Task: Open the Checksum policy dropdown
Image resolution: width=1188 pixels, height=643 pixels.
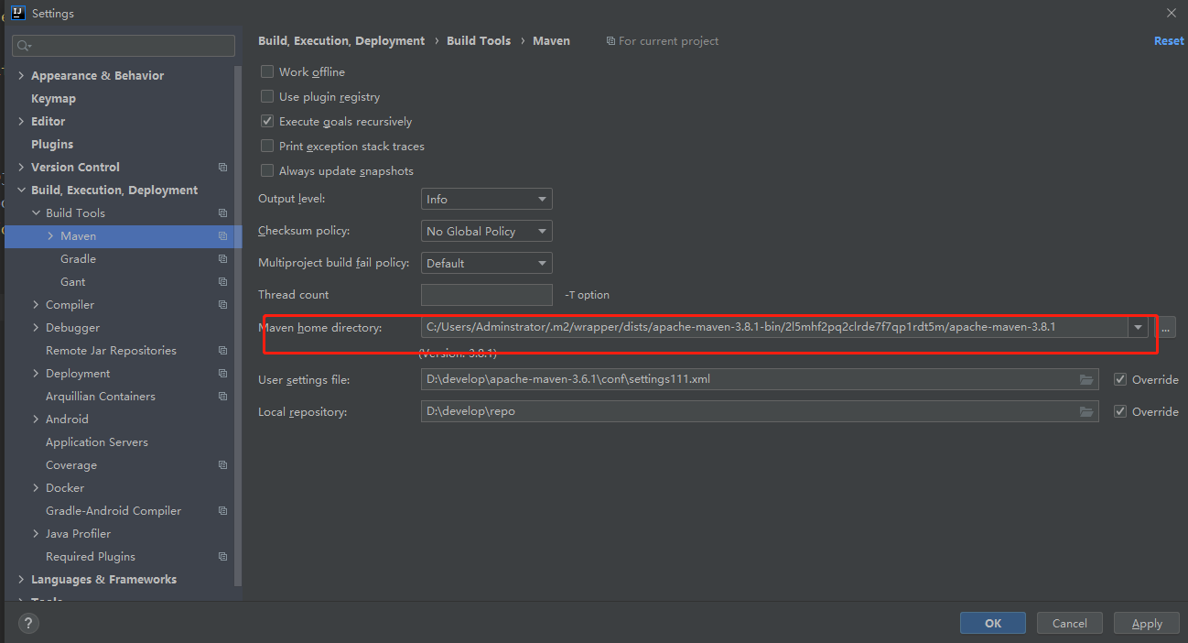Action: click(x=486, y=231)
